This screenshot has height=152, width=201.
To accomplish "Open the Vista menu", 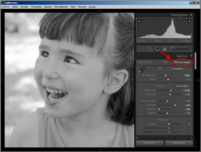I will click(73, 7).
